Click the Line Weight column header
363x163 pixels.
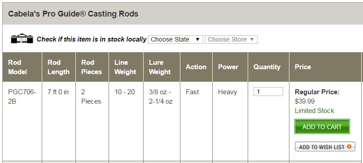[126, 67]
